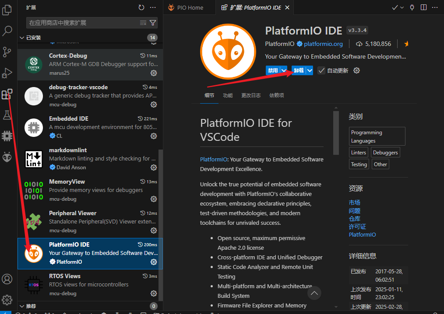Split the editor to the right
This screenshot has width=444, height=314.
tap(423, 7)
